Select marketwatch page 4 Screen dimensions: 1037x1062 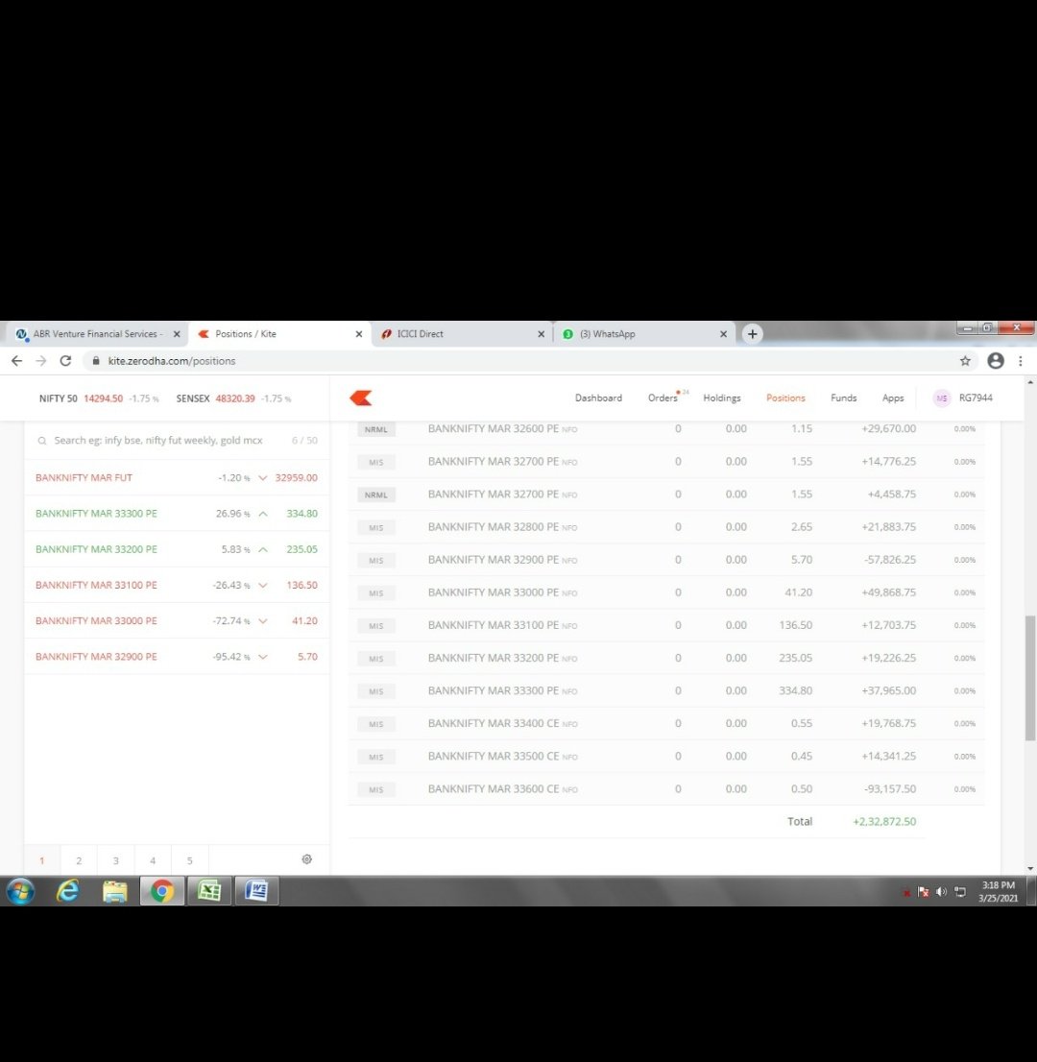pyautogui.click(x=153, y=860)
